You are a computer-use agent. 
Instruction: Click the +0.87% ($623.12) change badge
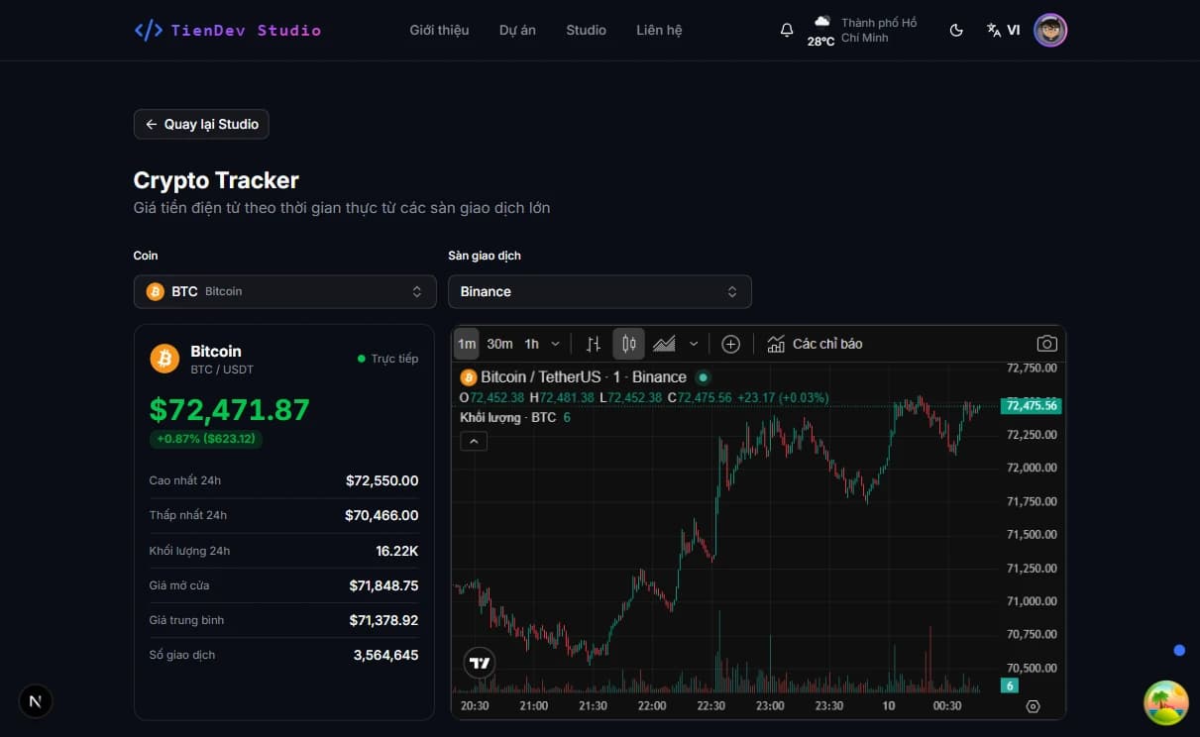pyautogui.click(x=206, y=438)
